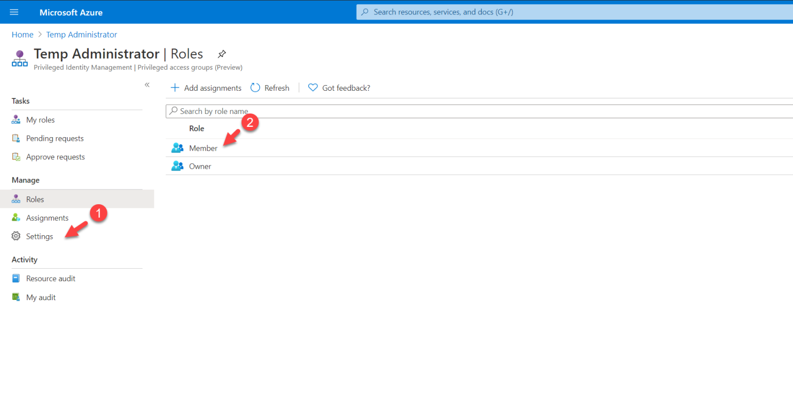Switch to Pending requests in the sidebar

pyautogui.click(x=55, y=138)
